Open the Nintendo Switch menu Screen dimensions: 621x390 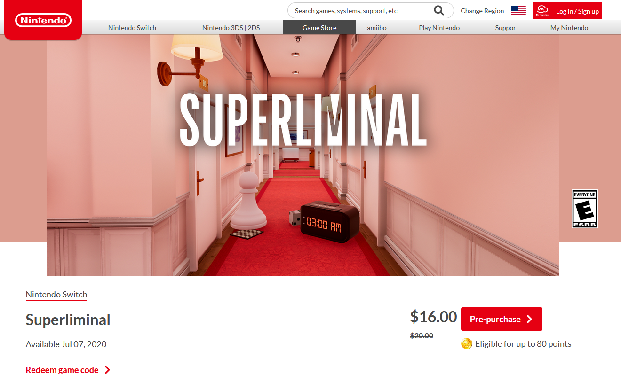(x=132, y=28)
